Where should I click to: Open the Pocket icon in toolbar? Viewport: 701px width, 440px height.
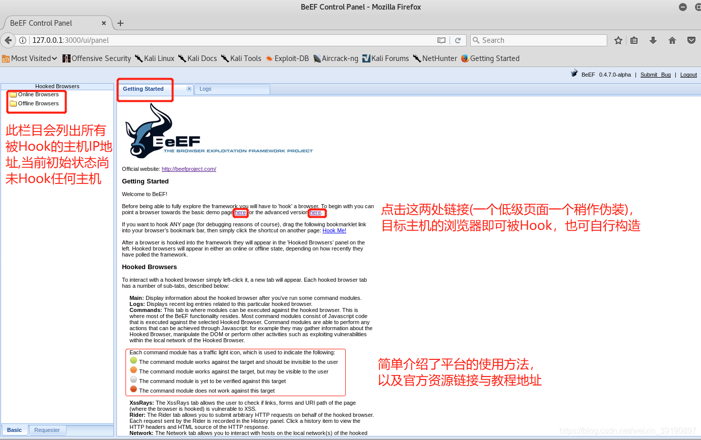(x=691, y=40)
